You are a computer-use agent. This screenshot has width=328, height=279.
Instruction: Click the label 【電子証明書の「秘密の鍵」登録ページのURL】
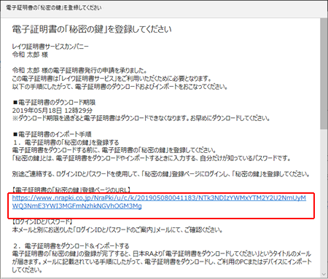click(x=71, y=190)
